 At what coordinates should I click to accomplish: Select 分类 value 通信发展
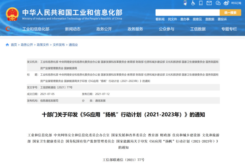pos(100,101)
